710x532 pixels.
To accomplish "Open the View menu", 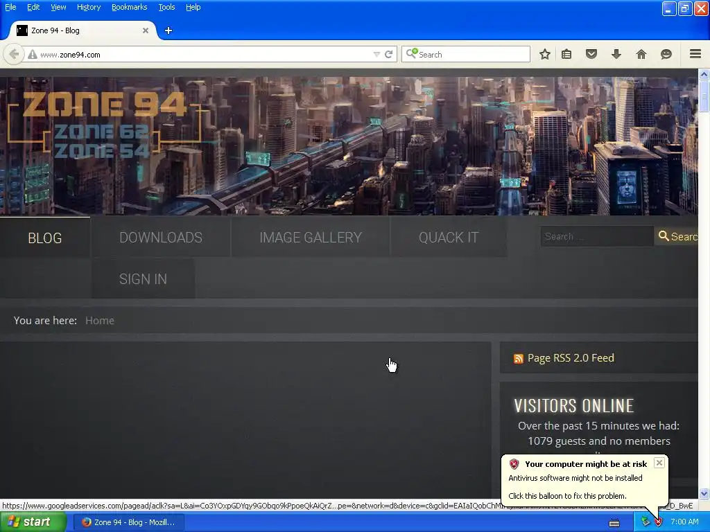I will [58, 7].
